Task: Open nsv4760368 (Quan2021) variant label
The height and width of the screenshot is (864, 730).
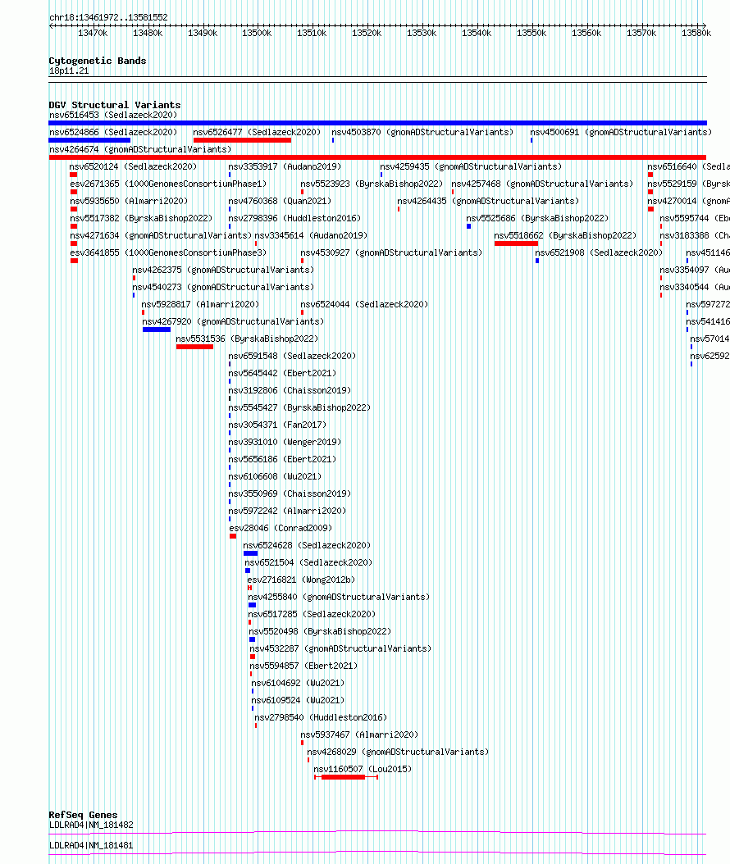Action: [280, 201]
